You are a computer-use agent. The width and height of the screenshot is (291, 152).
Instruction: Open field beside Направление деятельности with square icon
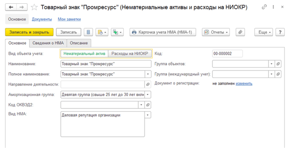(x=148, y=84)
